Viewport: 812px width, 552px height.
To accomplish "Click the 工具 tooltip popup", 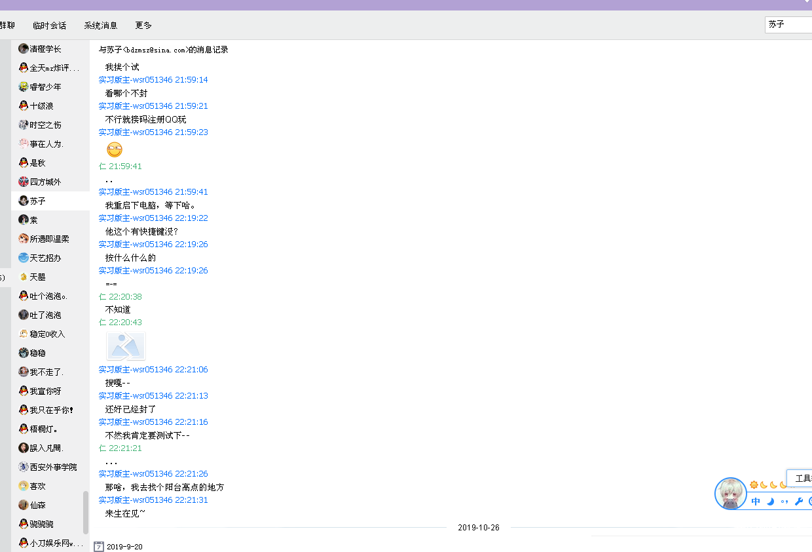I will coord(800,479).
